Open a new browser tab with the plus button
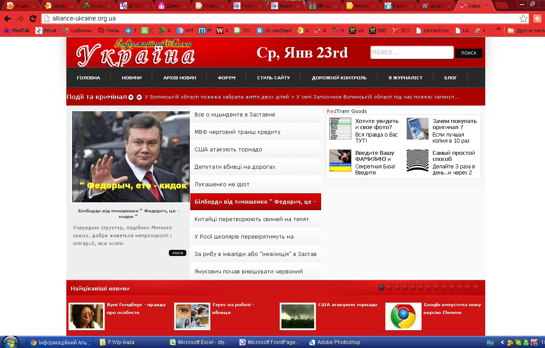The width and height of the screenshot is (545, 348). [x=538, y=19]
